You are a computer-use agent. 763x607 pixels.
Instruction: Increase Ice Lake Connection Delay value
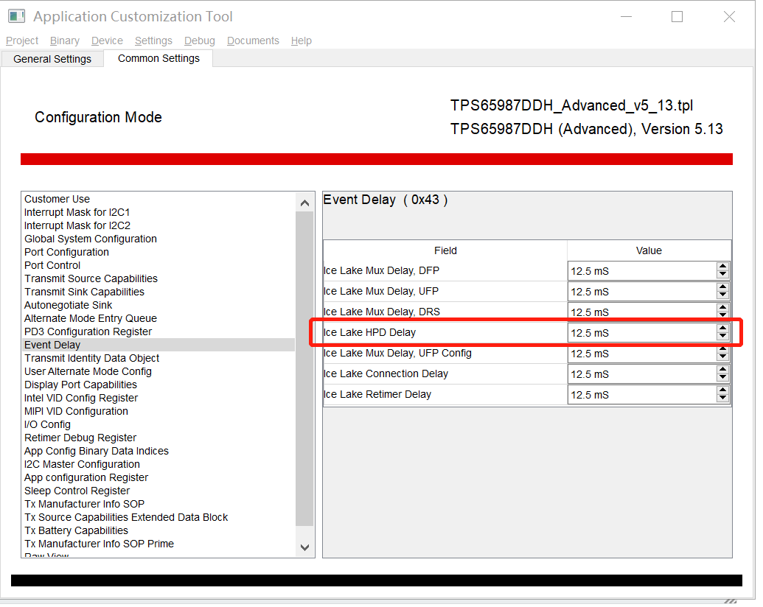[722, 370]
